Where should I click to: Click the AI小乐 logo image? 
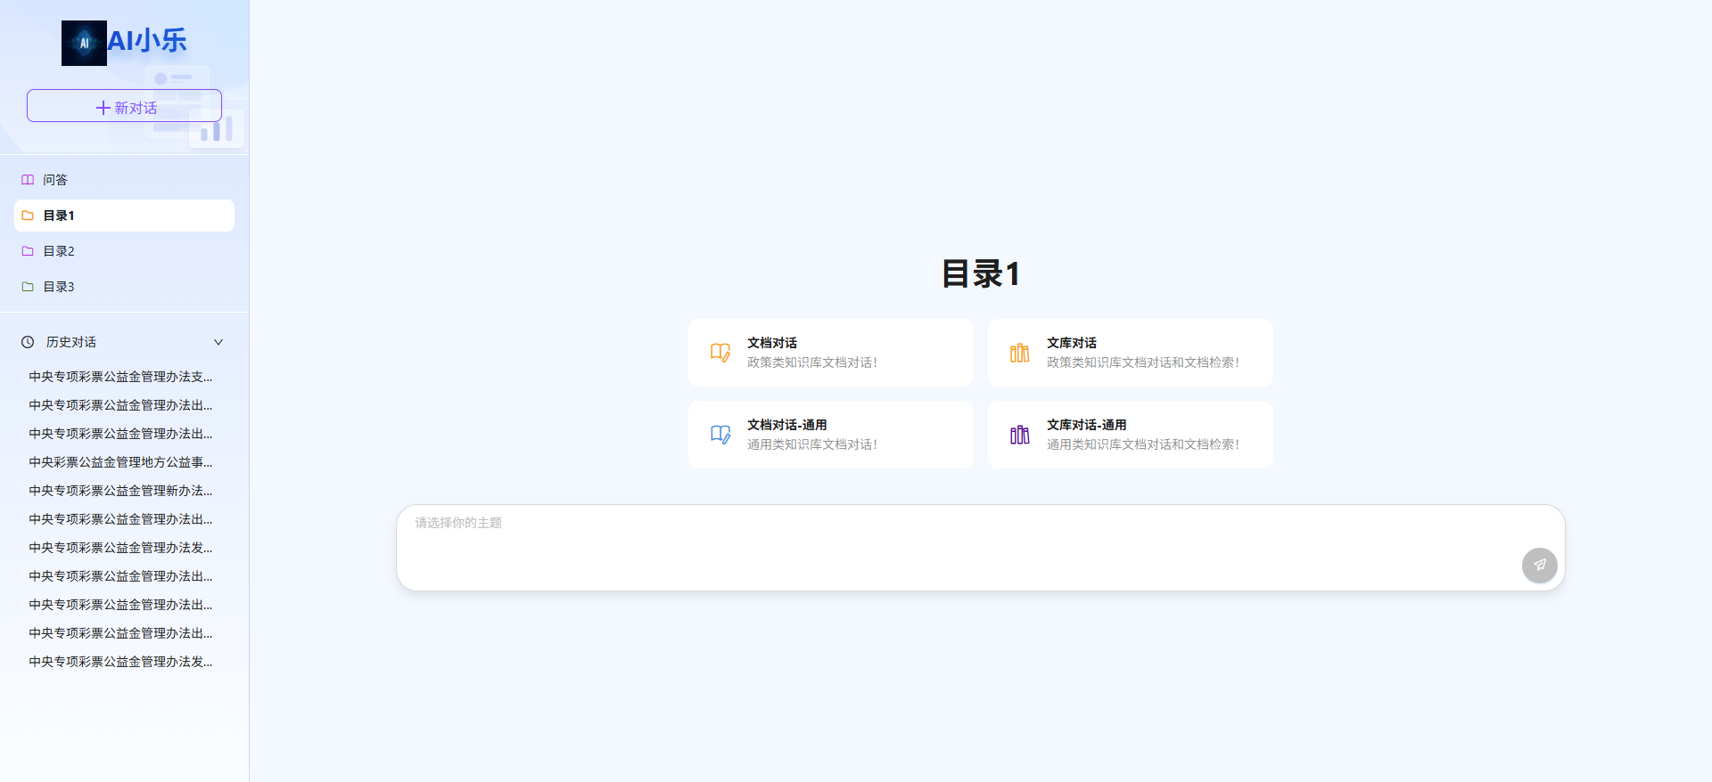coord(84,43)
